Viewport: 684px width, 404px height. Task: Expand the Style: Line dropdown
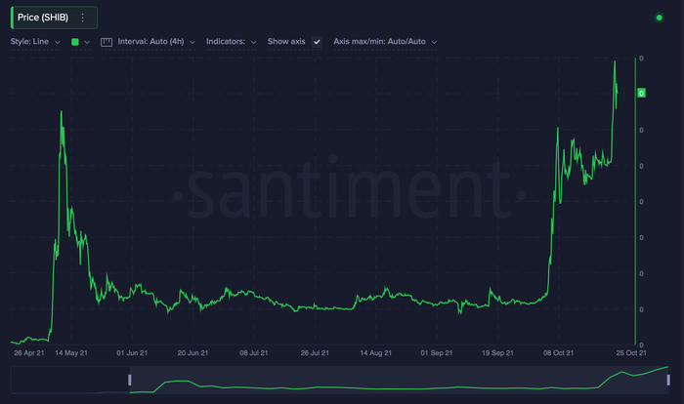tap(35, 42)
